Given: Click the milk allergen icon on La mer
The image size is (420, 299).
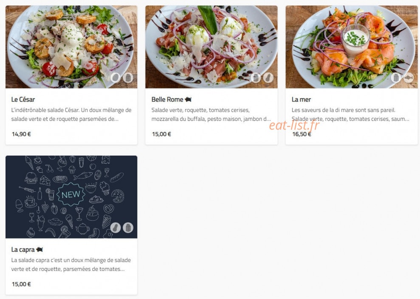Looking at the screenshot, I should click(396, 78).
